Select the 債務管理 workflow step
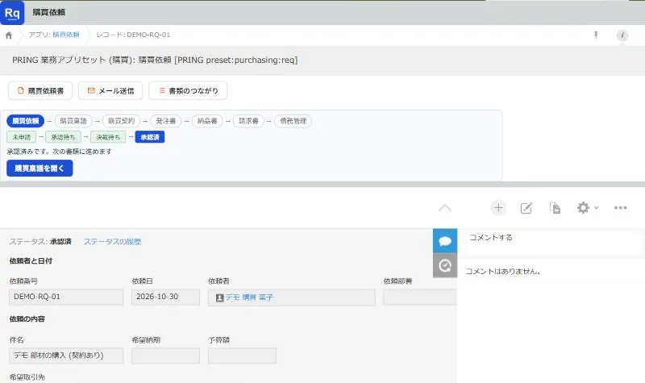Screen dimensions: 645x383 pyautogui.click(x=293, y=121)
